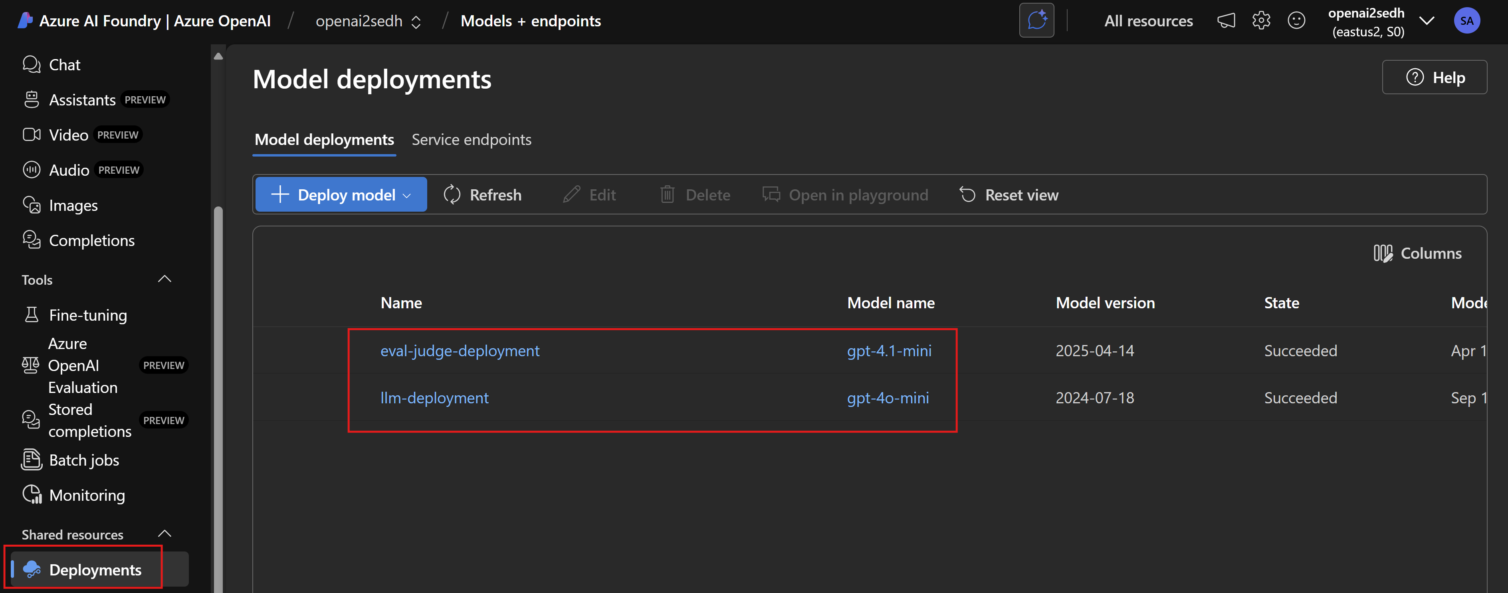Open the Chat playground in sidebar
Screen dimensions: 1508x593
52,64
